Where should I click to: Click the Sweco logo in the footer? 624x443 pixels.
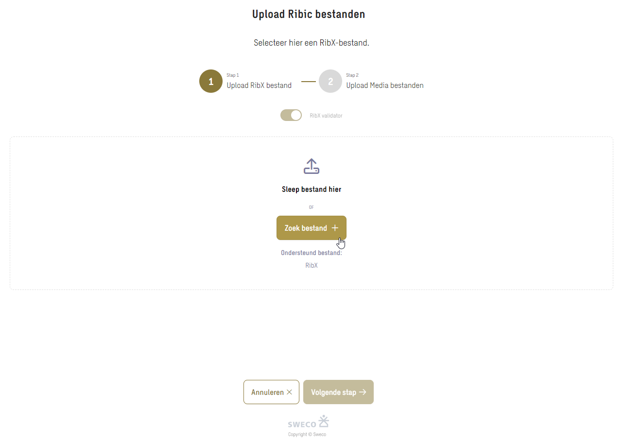coord(309,422)
